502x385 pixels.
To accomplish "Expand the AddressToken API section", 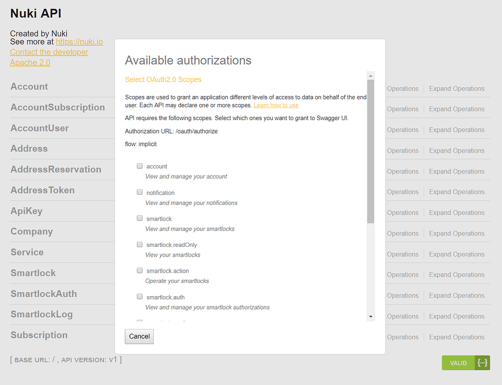I will tap(43, 190).
